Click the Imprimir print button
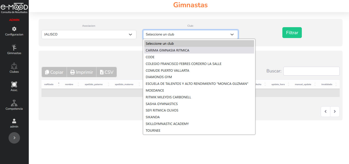This screenshot has height=164, width=349. 81,72
